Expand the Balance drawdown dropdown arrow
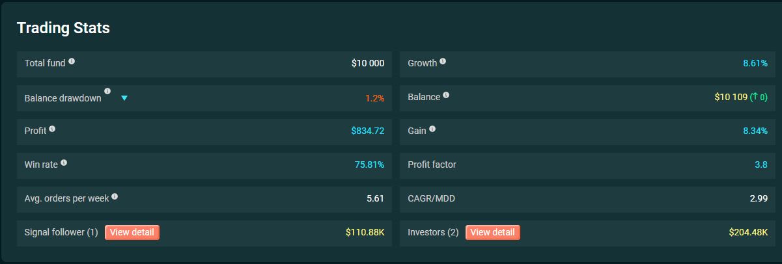This screenshot has height=264, width=782. point(124,98)
